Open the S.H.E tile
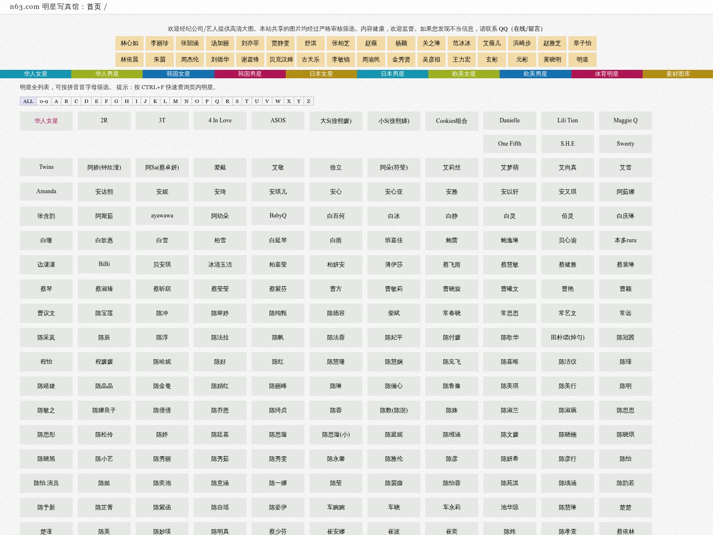The width and height of the screenshot is (713, 535). tap(567, 144)
